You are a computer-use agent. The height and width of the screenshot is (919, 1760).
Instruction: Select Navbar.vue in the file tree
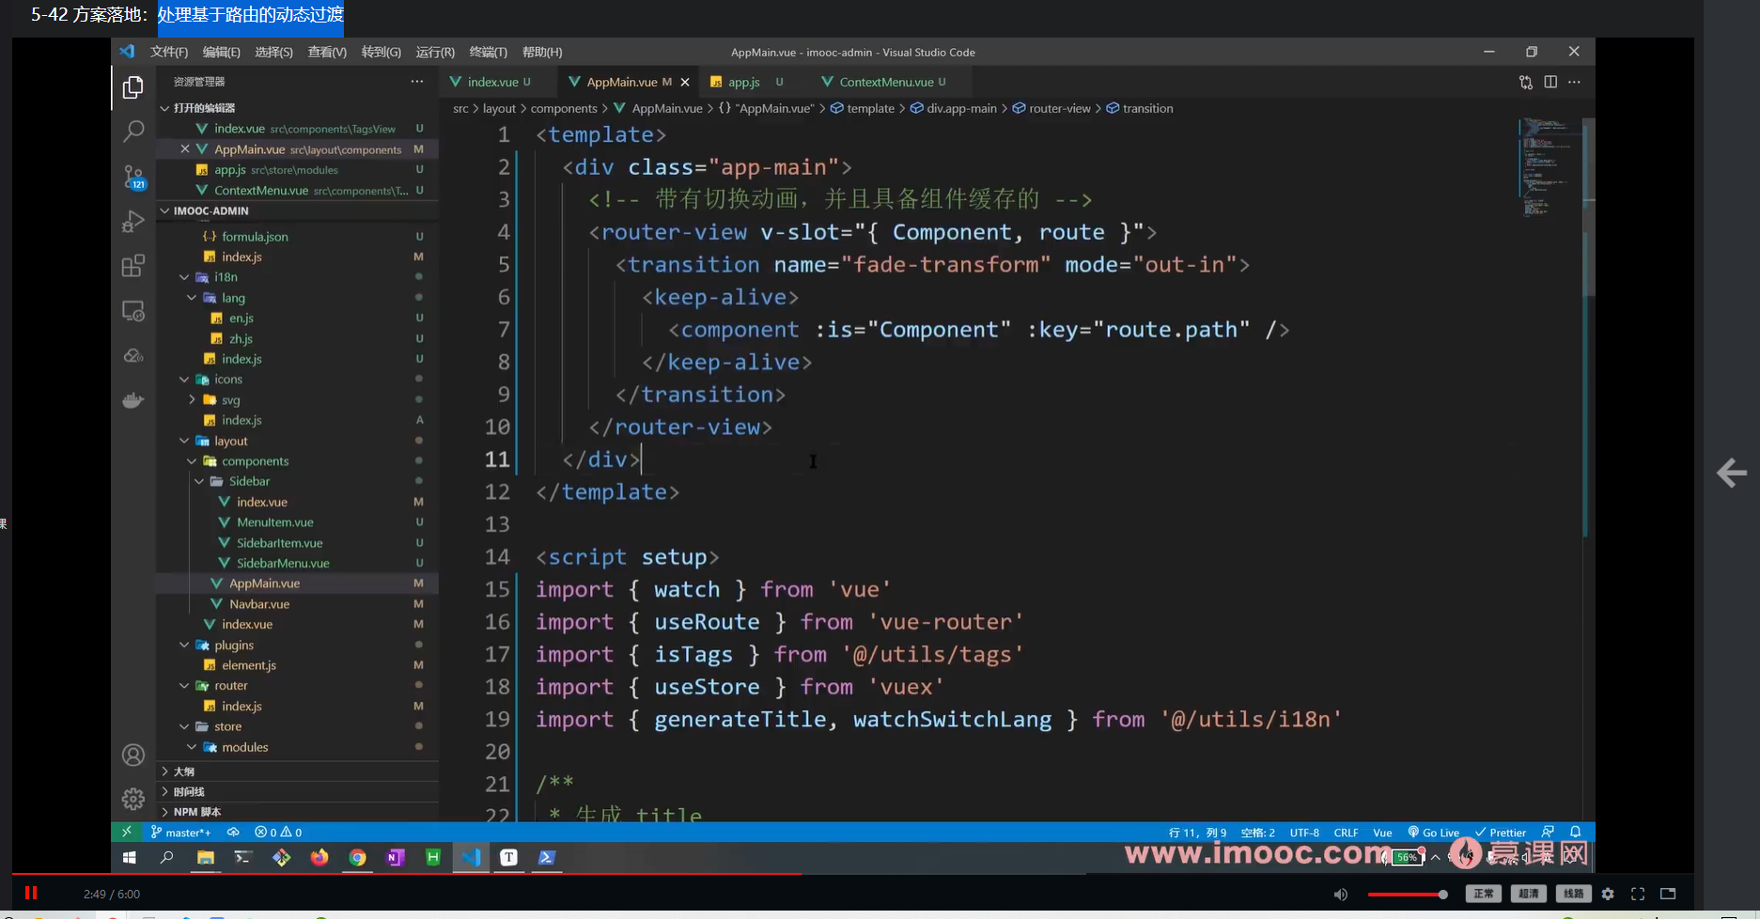click(259, 604)
